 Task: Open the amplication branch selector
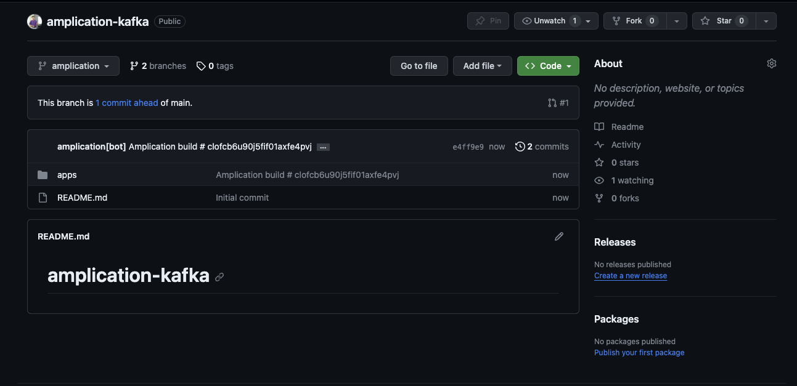73,66
